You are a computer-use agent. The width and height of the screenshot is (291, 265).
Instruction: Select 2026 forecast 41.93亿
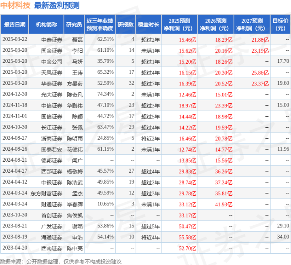tap(224, 204)
